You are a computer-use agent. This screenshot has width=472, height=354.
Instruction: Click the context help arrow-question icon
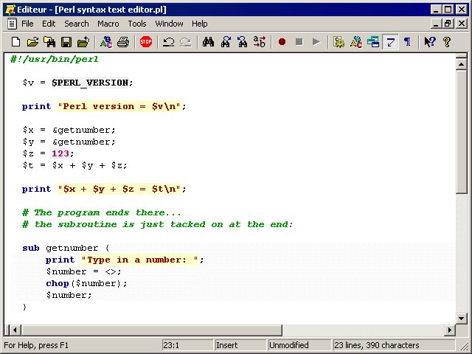[x=430, y=42]
